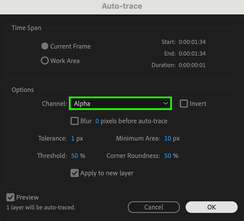244x221 pixels.
Task: Click the Minimum Area value of 10
Action: tap(168, 139)
